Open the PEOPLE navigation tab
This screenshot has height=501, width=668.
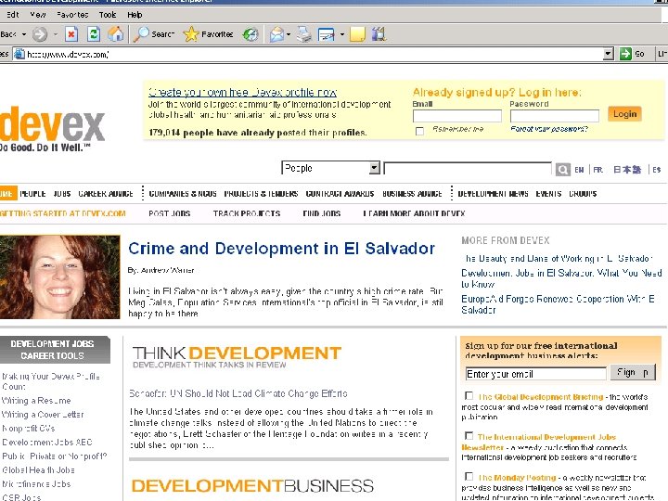32,193
